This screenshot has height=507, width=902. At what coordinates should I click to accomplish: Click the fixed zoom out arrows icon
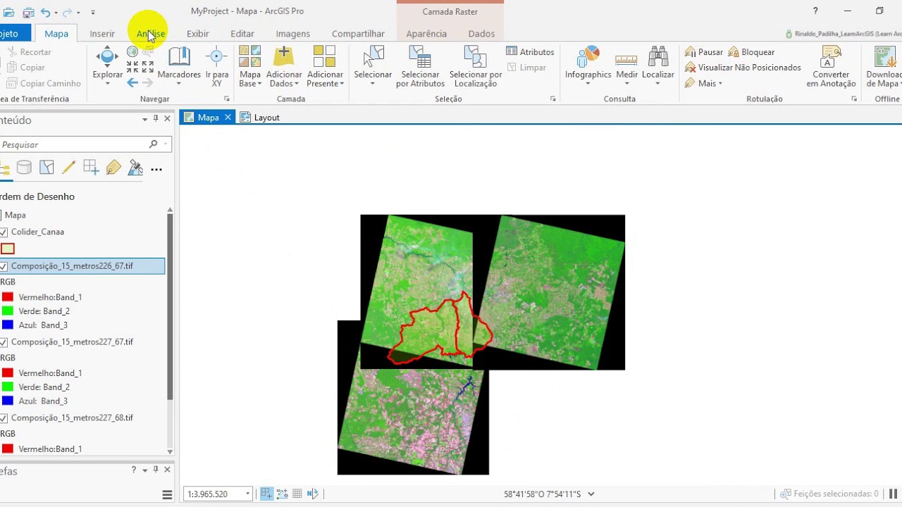pyautogui.click(x=147, y=67)
